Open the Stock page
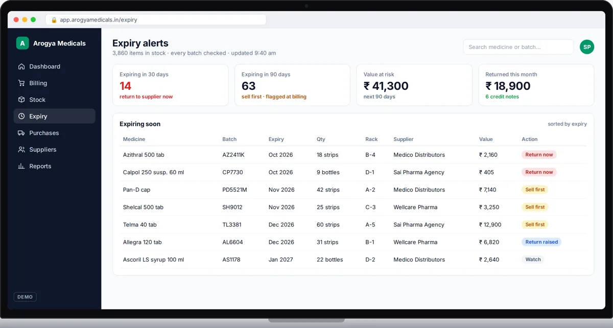This screenshot has width=613, height=328. tap(54, 100)
